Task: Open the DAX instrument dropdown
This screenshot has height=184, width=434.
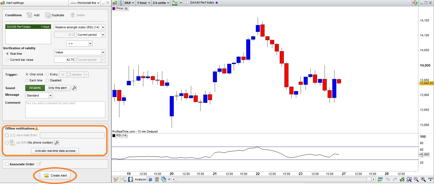Action: click(129, 3)
